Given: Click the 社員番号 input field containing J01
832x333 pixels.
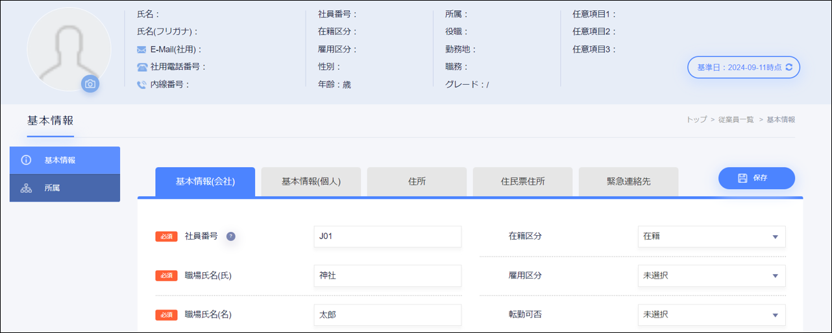Looking at the screenshot, I should 387,236.
